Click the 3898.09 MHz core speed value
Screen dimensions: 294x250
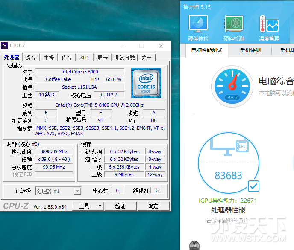pos(54,151)
